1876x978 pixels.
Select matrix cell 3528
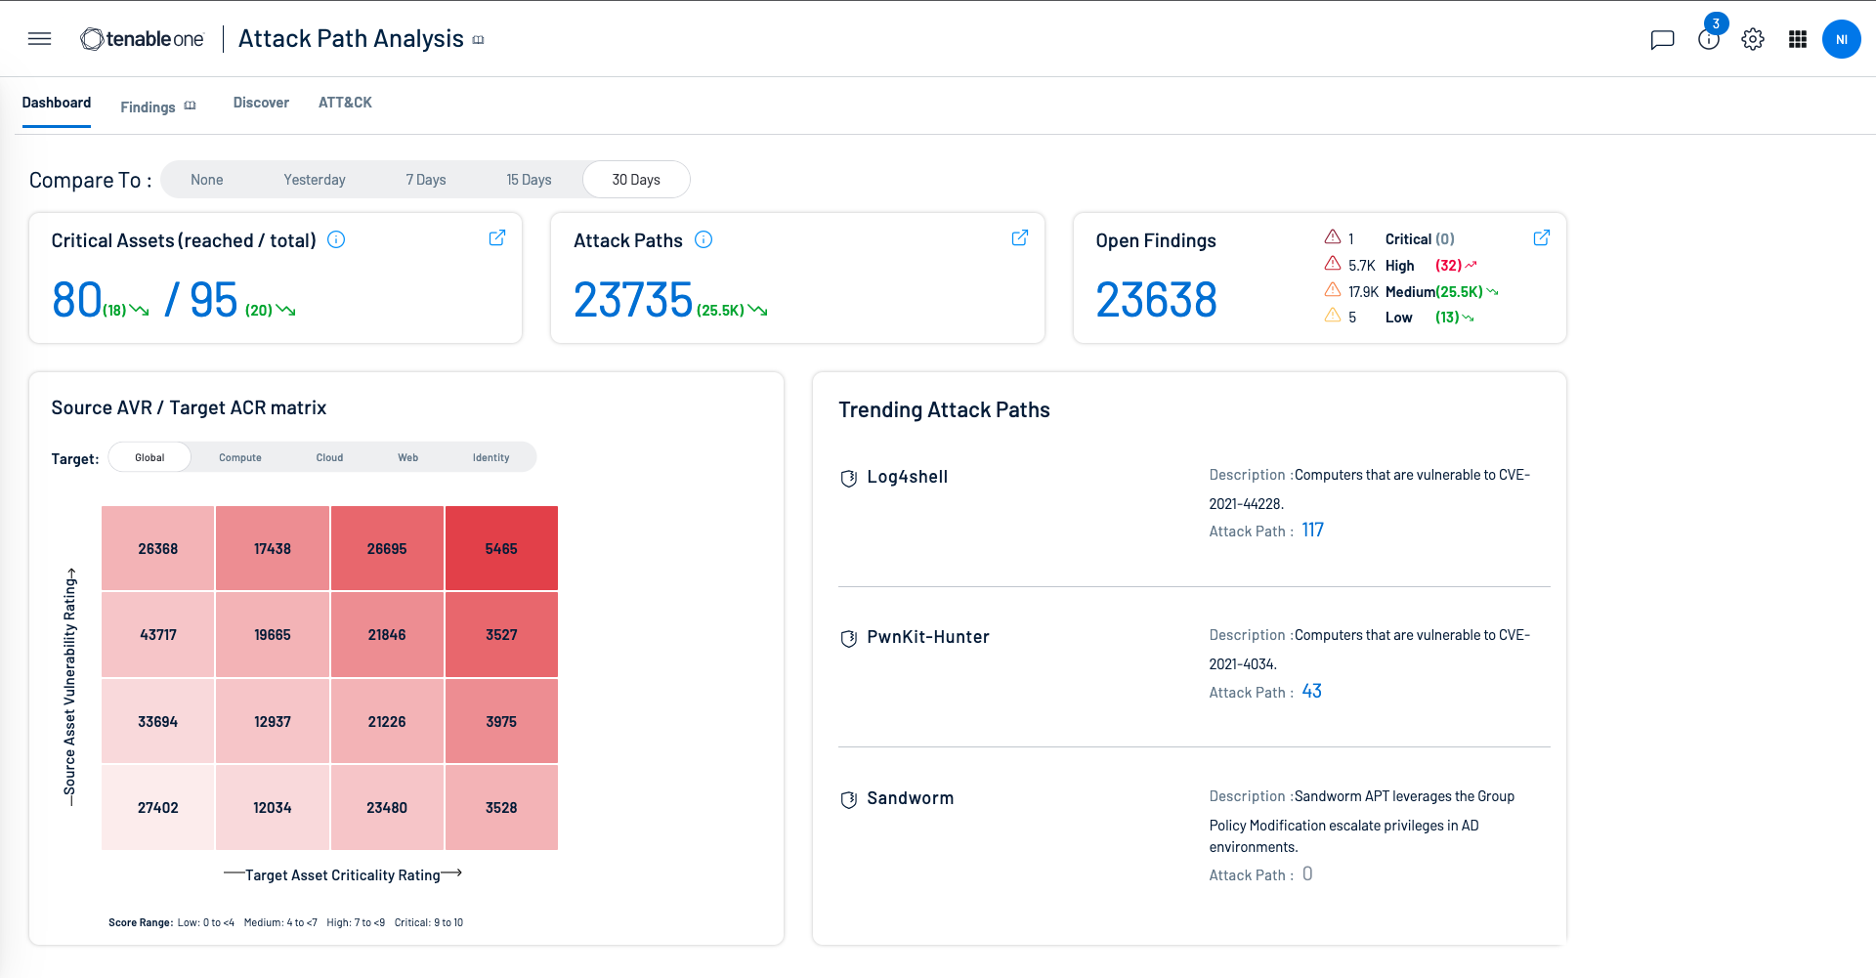(x=501, y=807)
